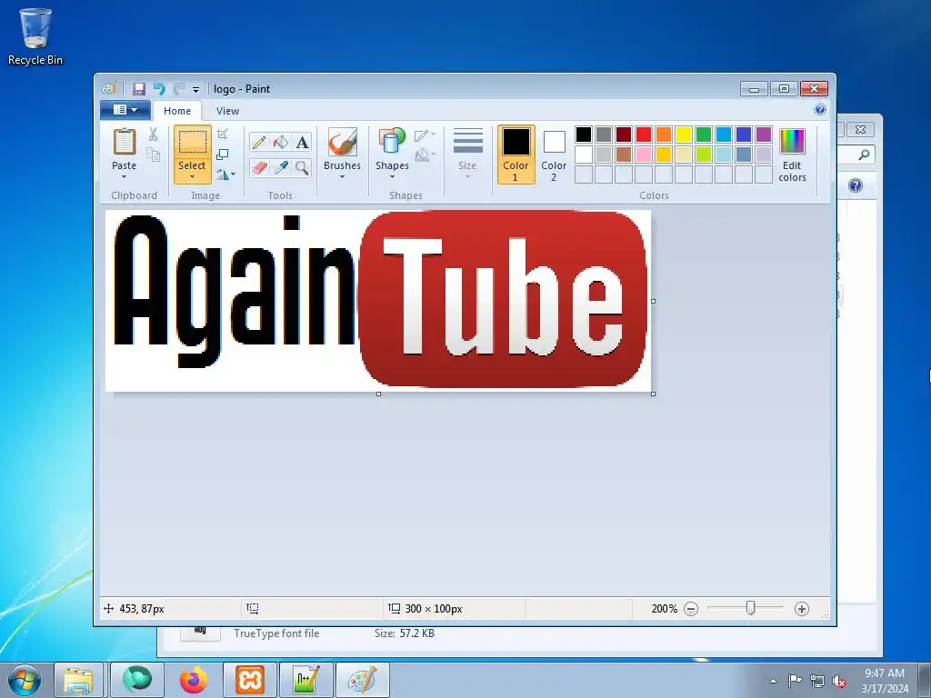Viewport: 931px width, 698px height.
Task: Click the Crop icon in Image group
Action: click(x=223, y=135)
